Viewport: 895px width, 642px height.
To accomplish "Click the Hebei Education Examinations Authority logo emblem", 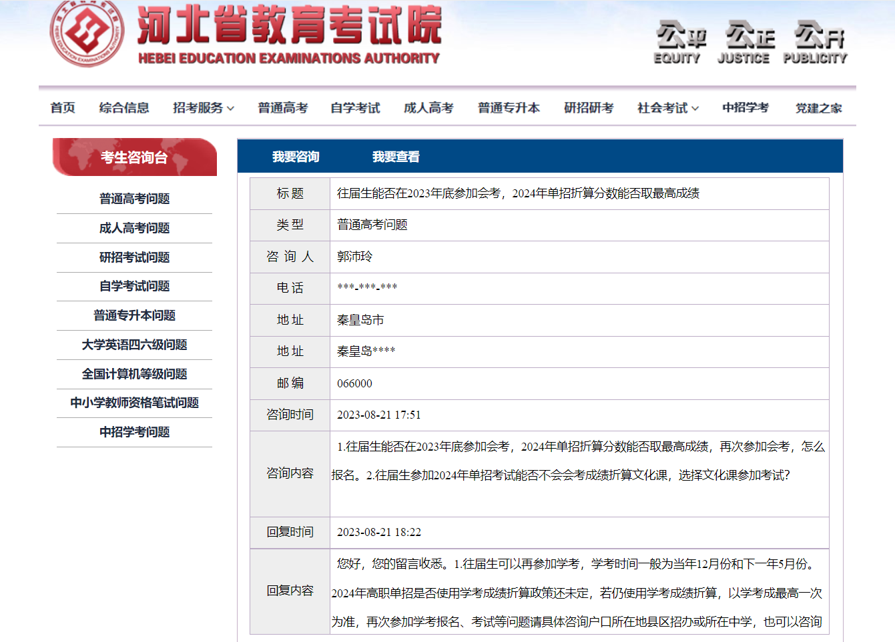I will pyautogui.click(x=87, y=32).
